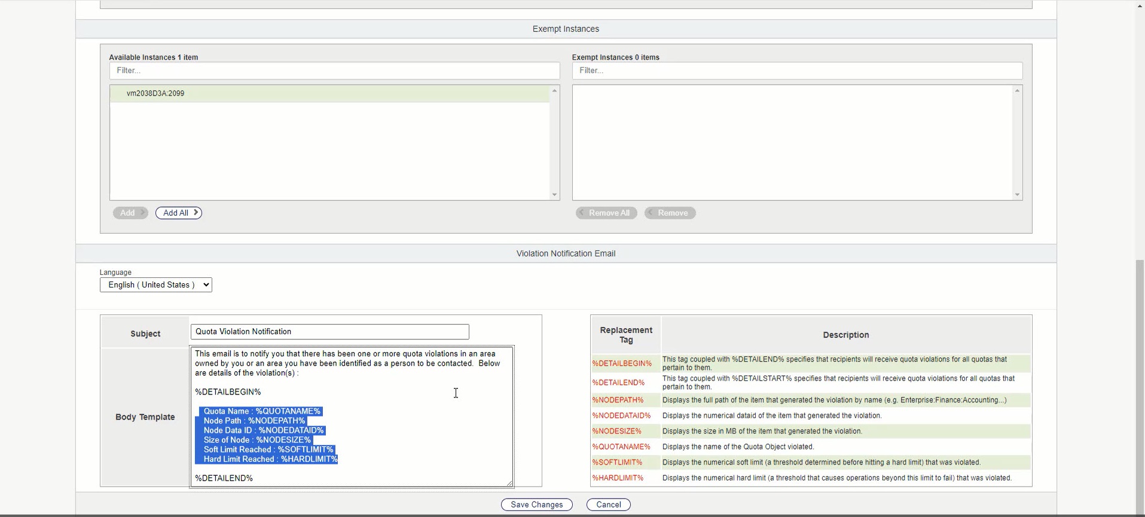1145x517 pixels.
Task: Click the Remove button
Action: point(670,213)
